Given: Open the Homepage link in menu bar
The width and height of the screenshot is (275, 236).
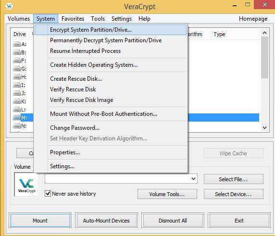Looking at the screenshot, I should [253, 19].
